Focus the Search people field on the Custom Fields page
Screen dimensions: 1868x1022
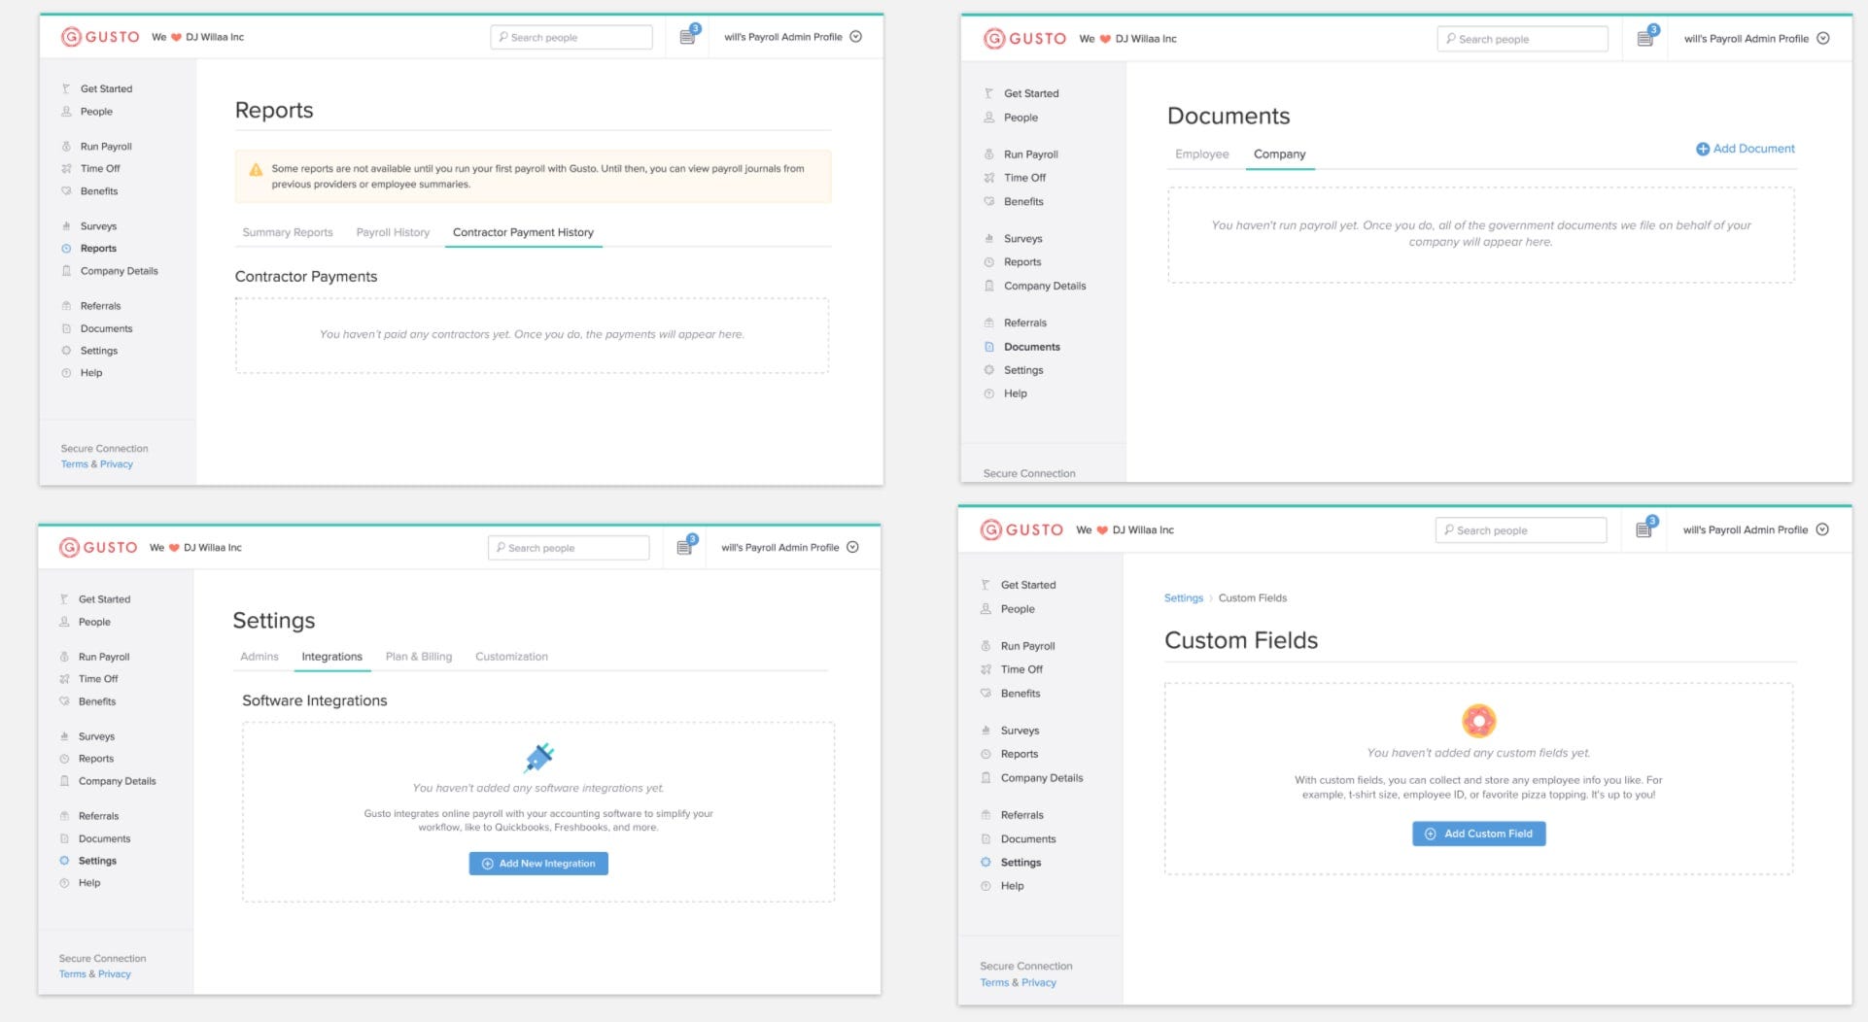coord(1521,530)
